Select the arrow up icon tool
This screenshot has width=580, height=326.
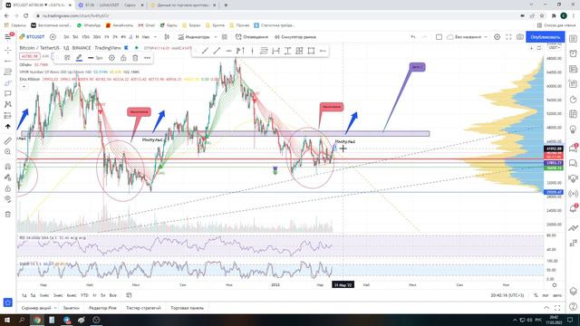pos(8,127)
